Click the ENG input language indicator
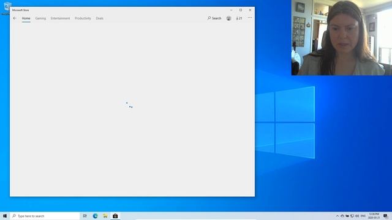This screenshot has height=220, width=392. pos(363,216)
